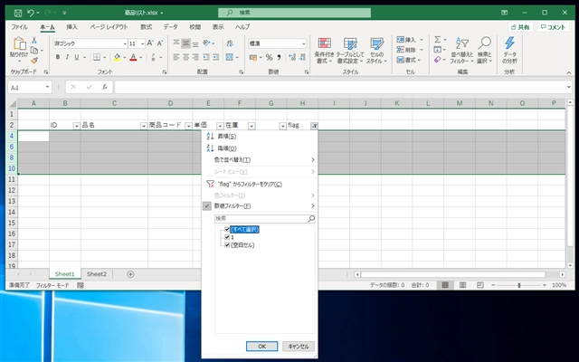The image size is (579, 362).
Task: Open the font name dropdown
Action: [125, 43]
